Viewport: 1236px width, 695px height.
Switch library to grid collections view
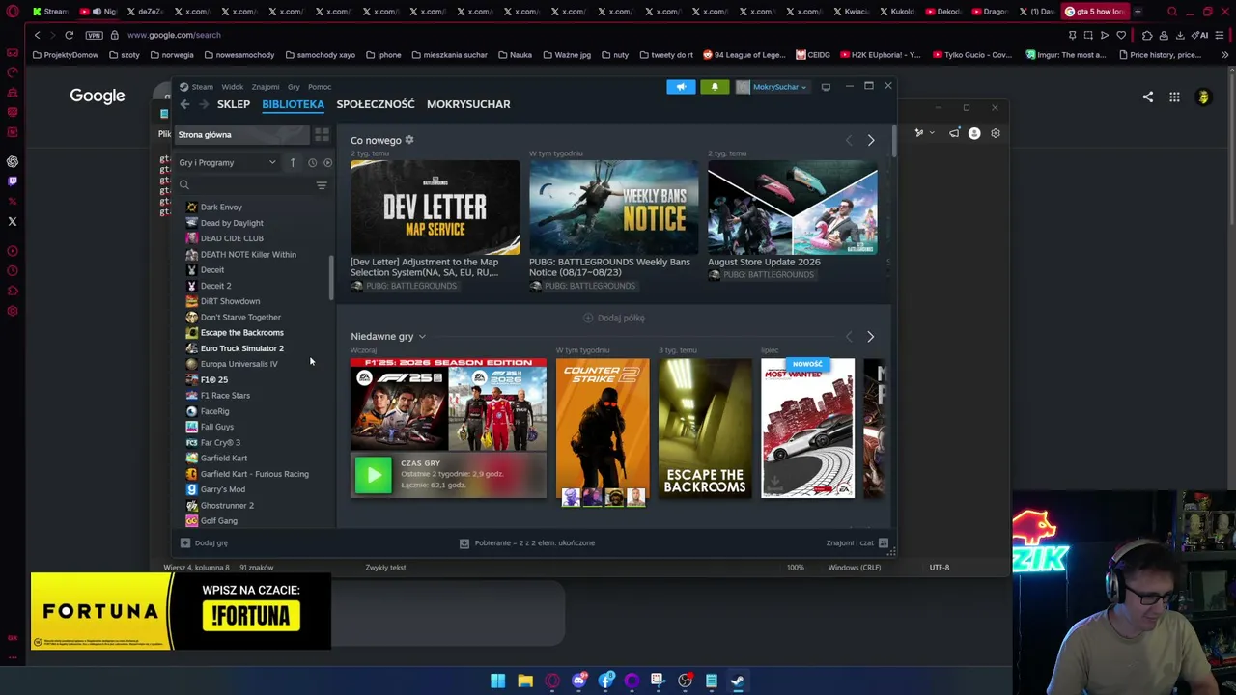tap(322, 134)
